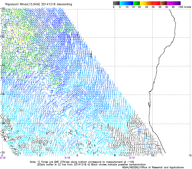
Task: Click the '45' label under the color bar
Action: point(173,7)
